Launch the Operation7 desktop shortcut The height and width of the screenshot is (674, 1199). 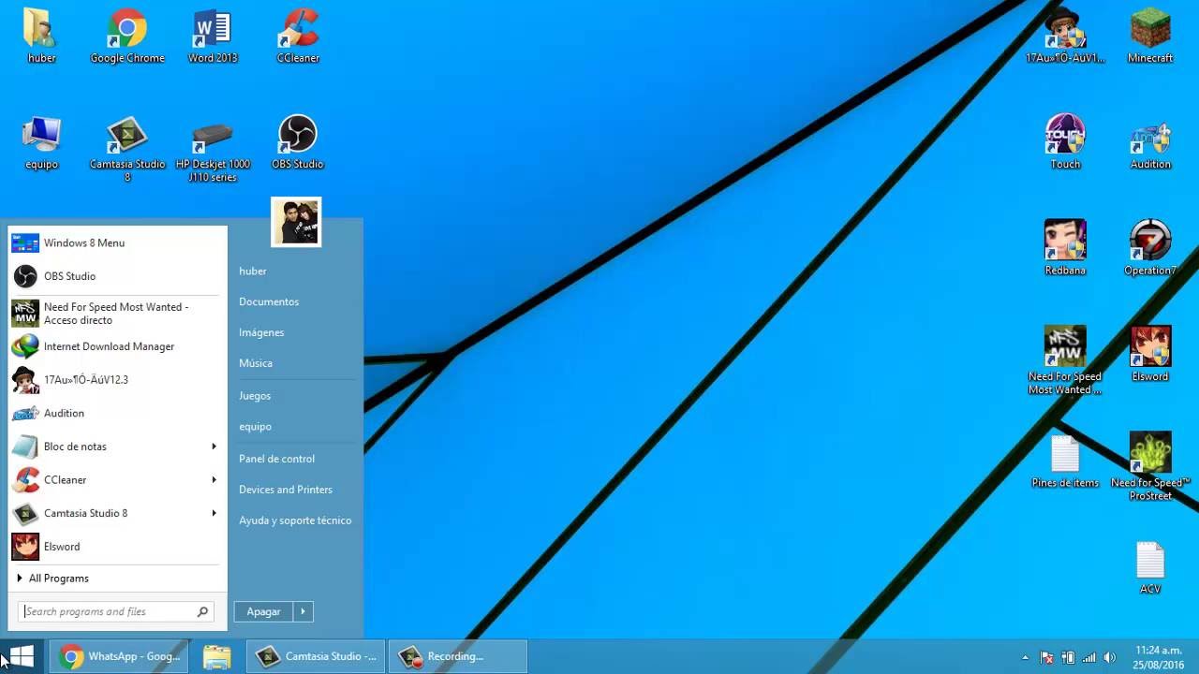point(1150,248)
